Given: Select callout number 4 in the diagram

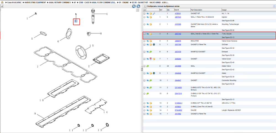Looking at the screenshot, I should (107, 14).
